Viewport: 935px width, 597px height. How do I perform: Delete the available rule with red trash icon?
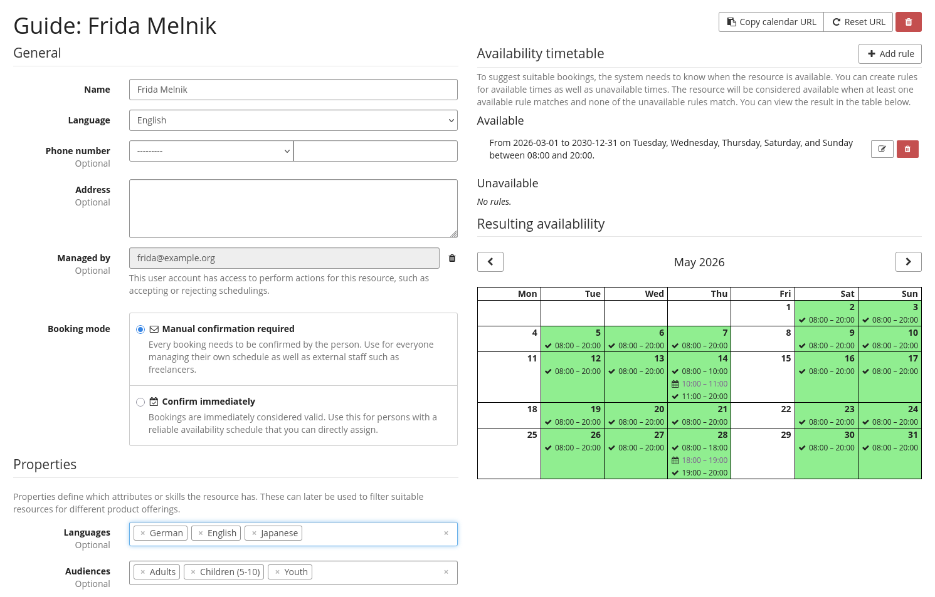907,149
